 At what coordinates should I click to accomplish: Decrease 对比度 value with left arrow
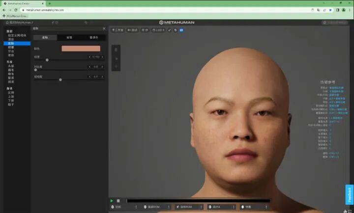89,67
